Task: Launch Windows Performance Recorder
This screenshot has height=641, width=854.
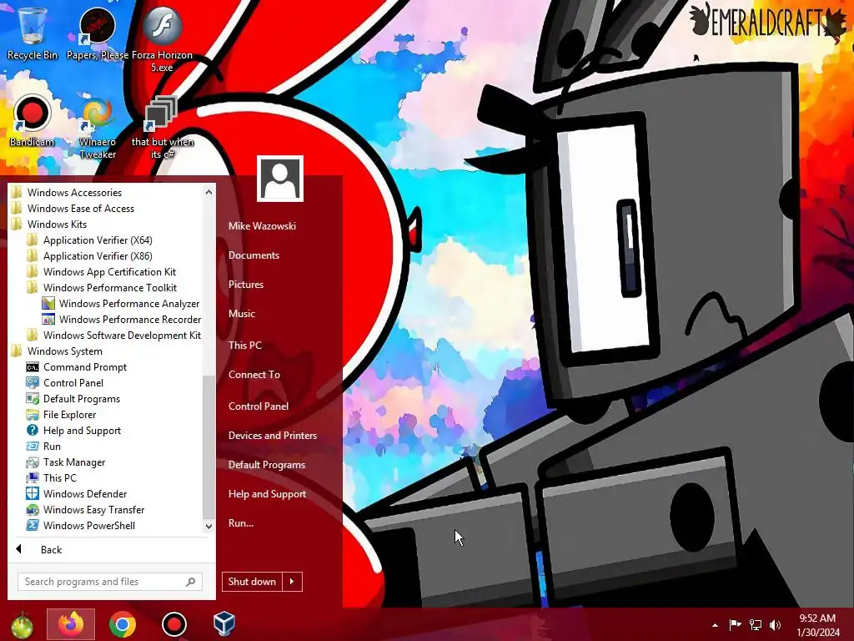Action: pyautogui.click(x=122, y=319)
